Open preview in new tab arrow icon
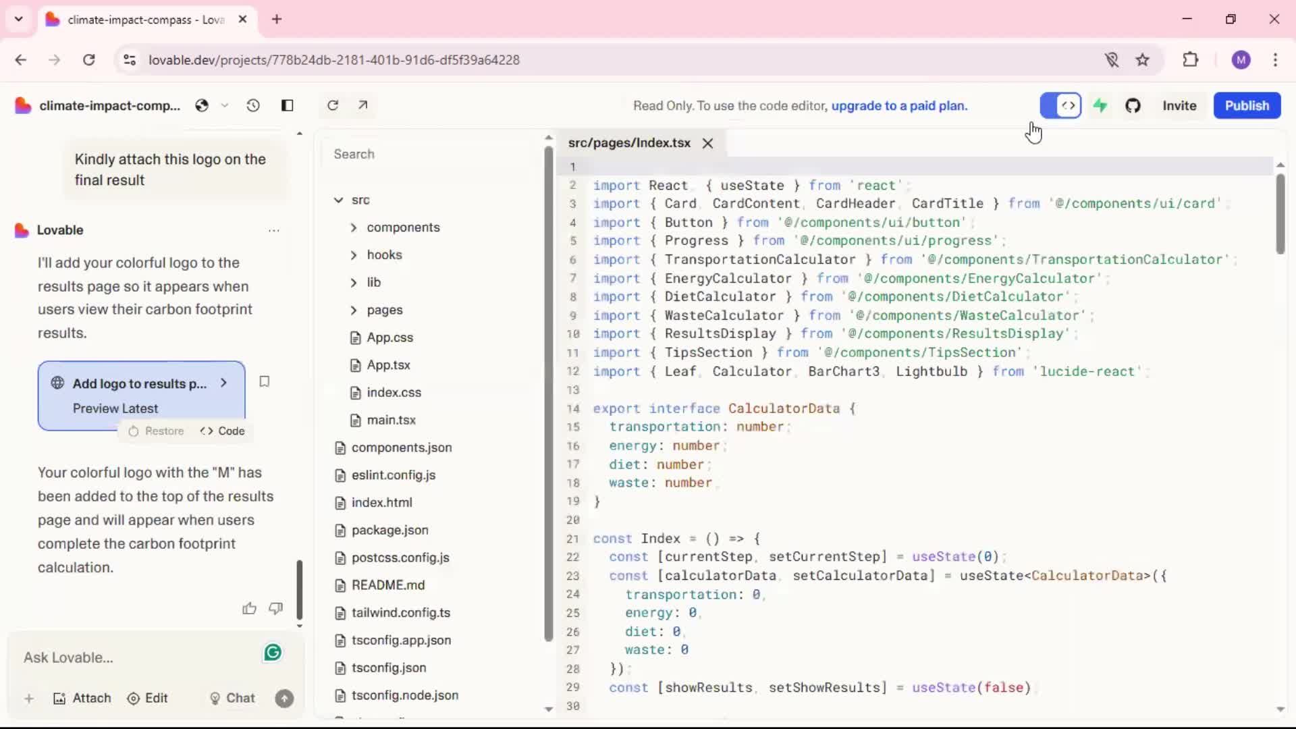 [x=363, y=105]
